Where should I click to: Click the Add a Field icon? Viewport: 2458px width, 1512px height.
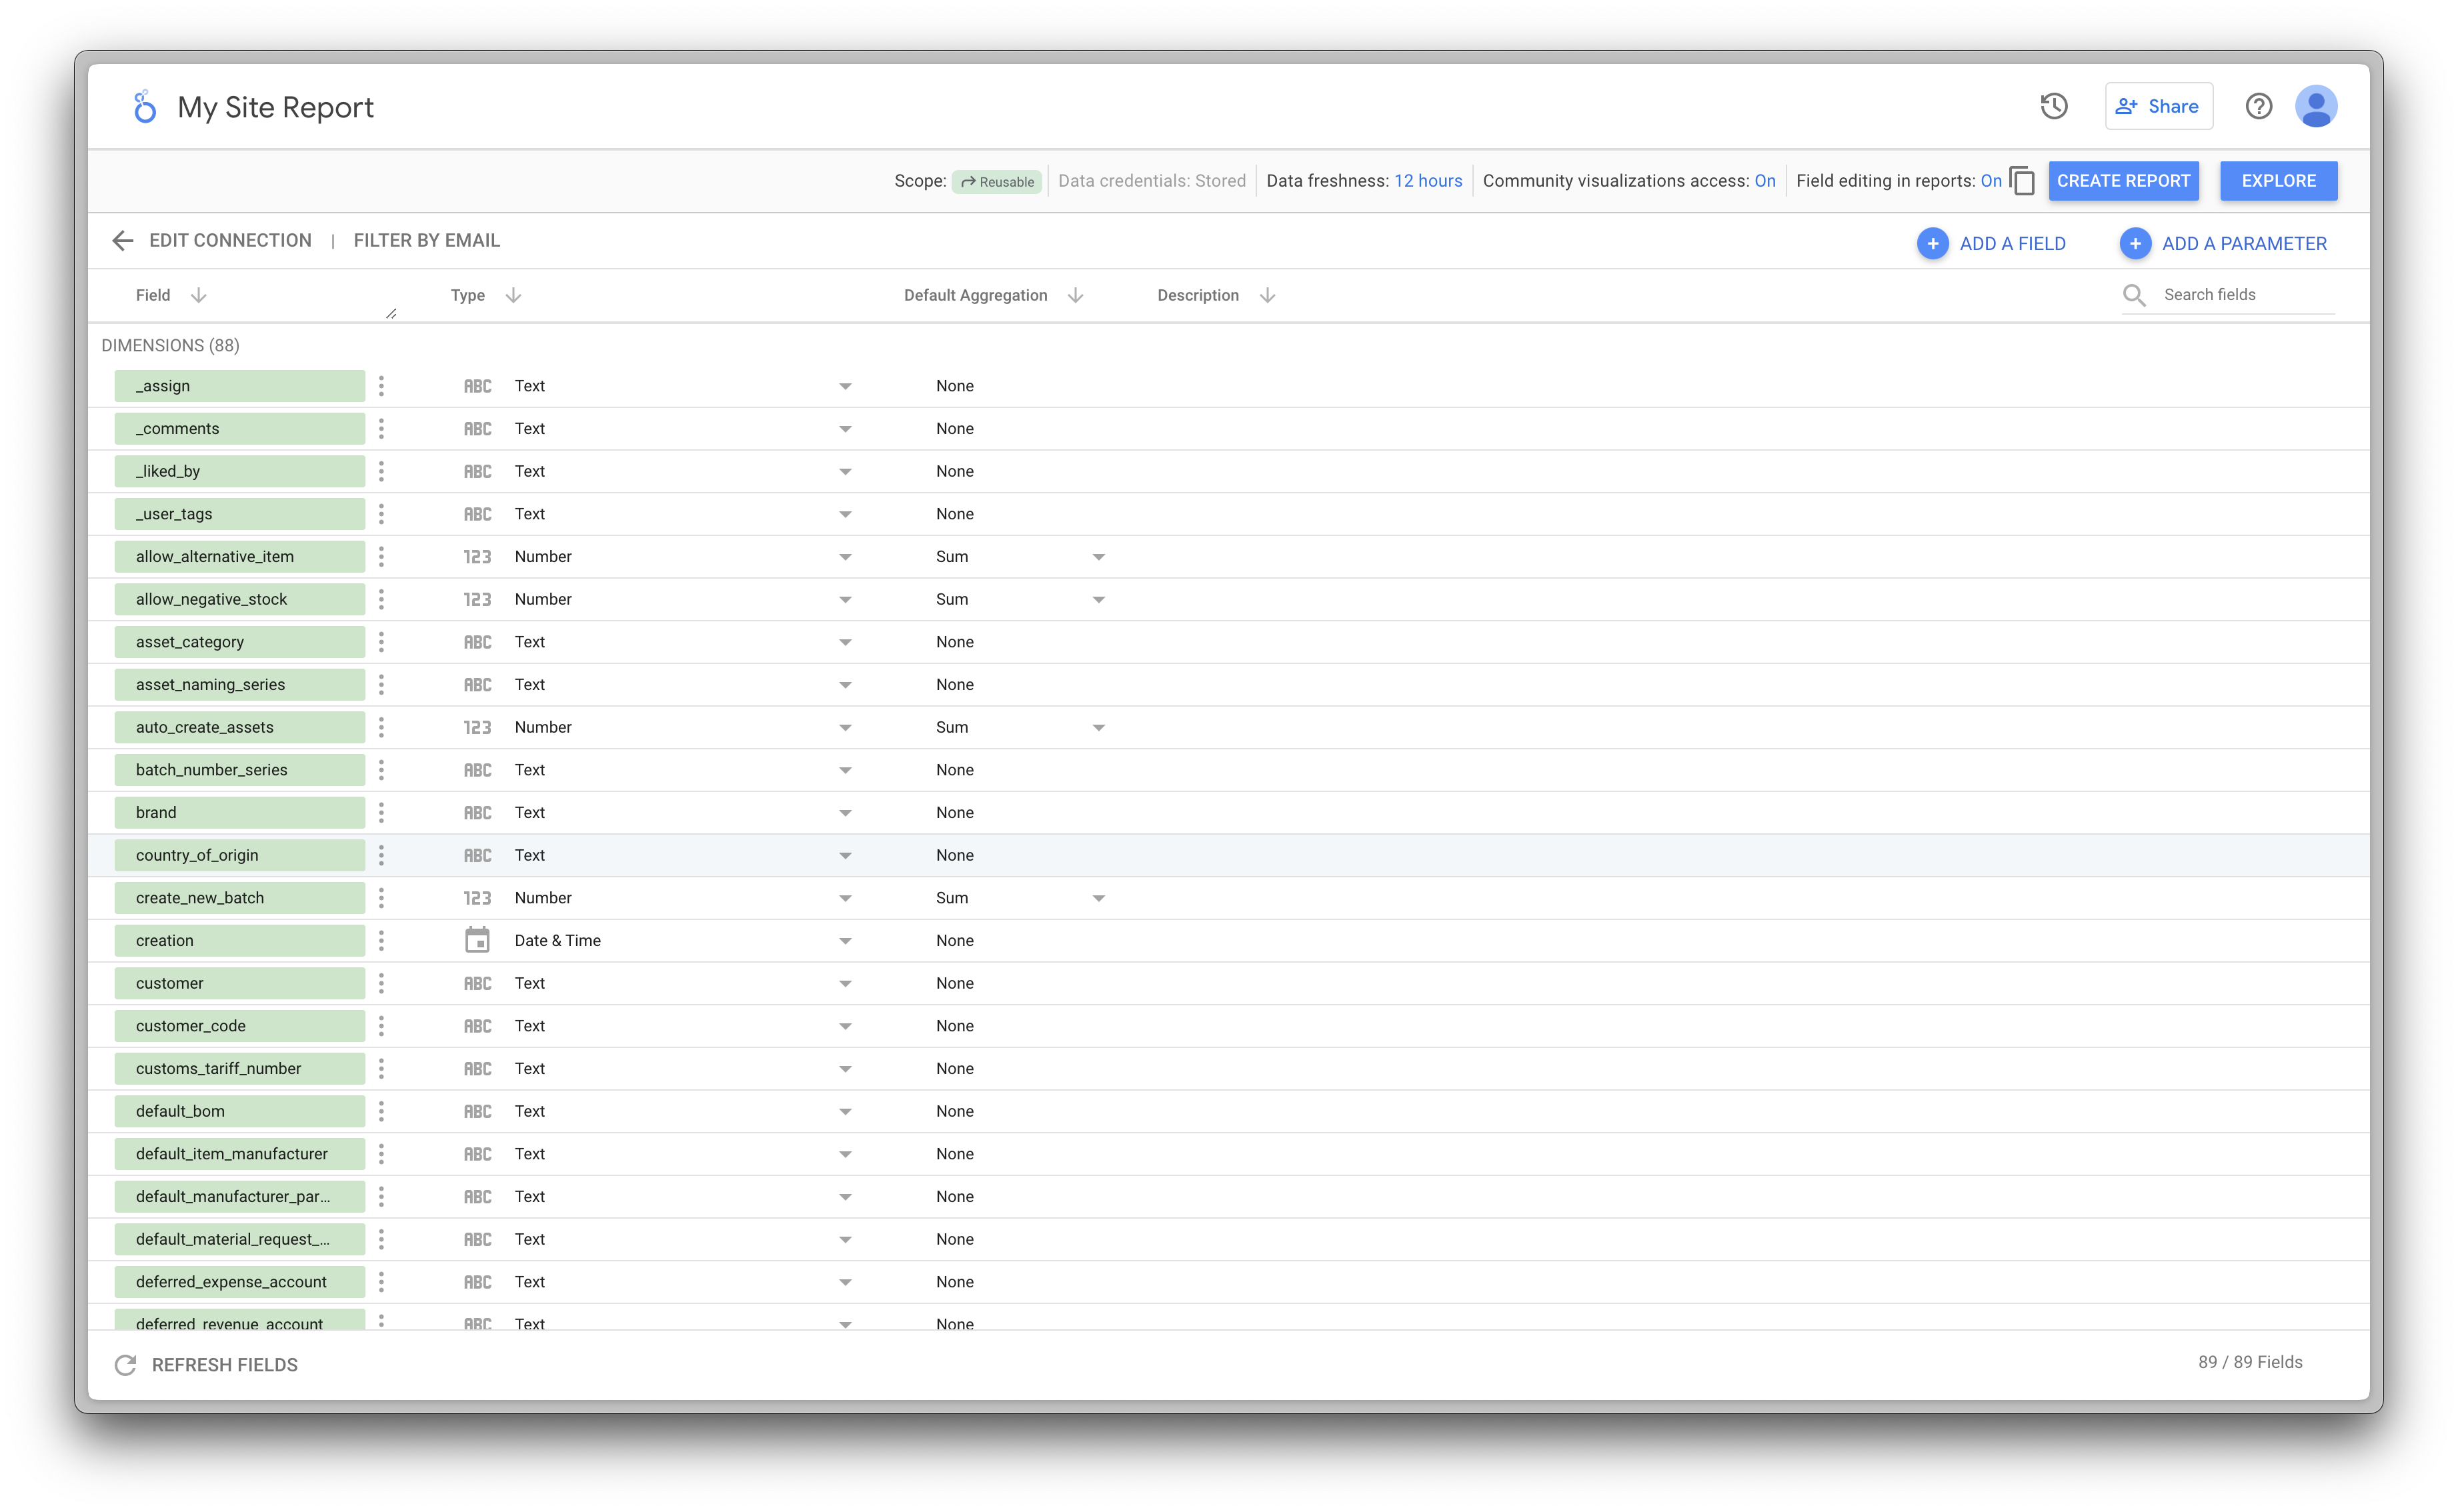point(1931,244)
